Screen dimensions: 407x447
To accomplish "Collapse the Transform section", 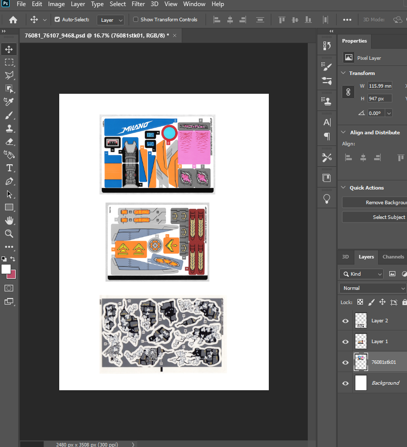I will pyautogui.click(x=344, y=73).
